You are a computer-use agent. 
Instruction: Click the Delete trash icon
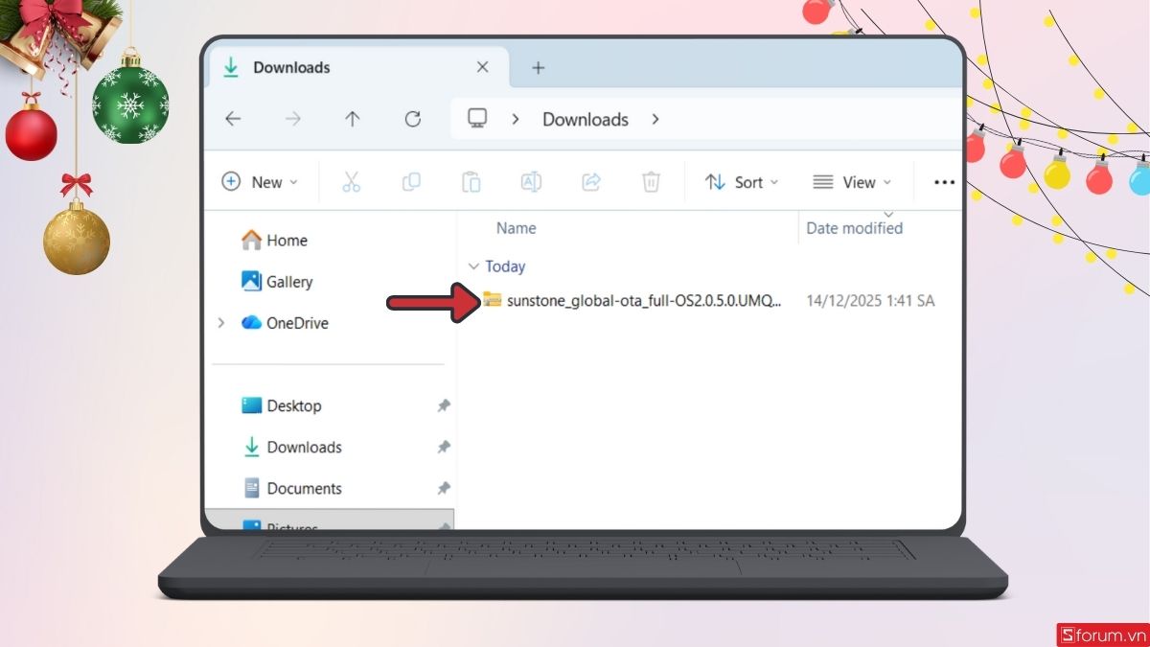click(651, 181)
